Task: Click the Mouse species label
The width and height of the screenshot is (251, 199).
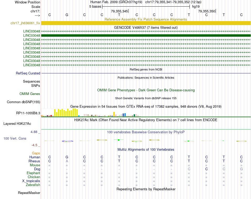Action: pos(35,165)
